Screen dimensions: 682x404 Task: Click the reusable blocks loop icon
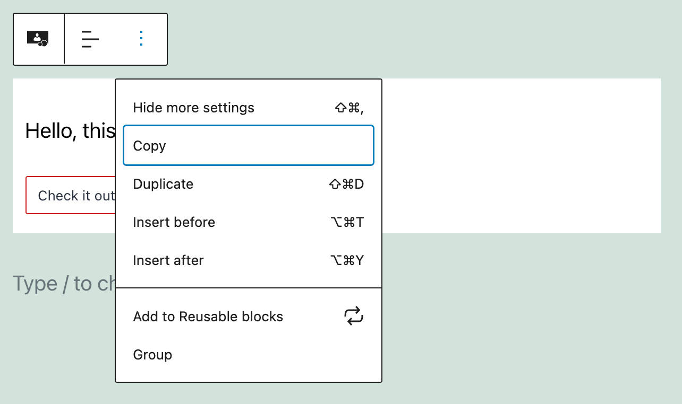[x=353, y=316]
